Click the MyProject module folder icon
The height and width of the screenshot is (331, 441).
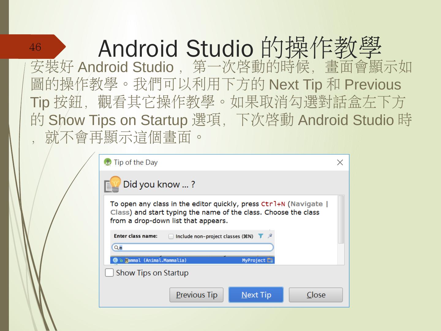(270, 260)
